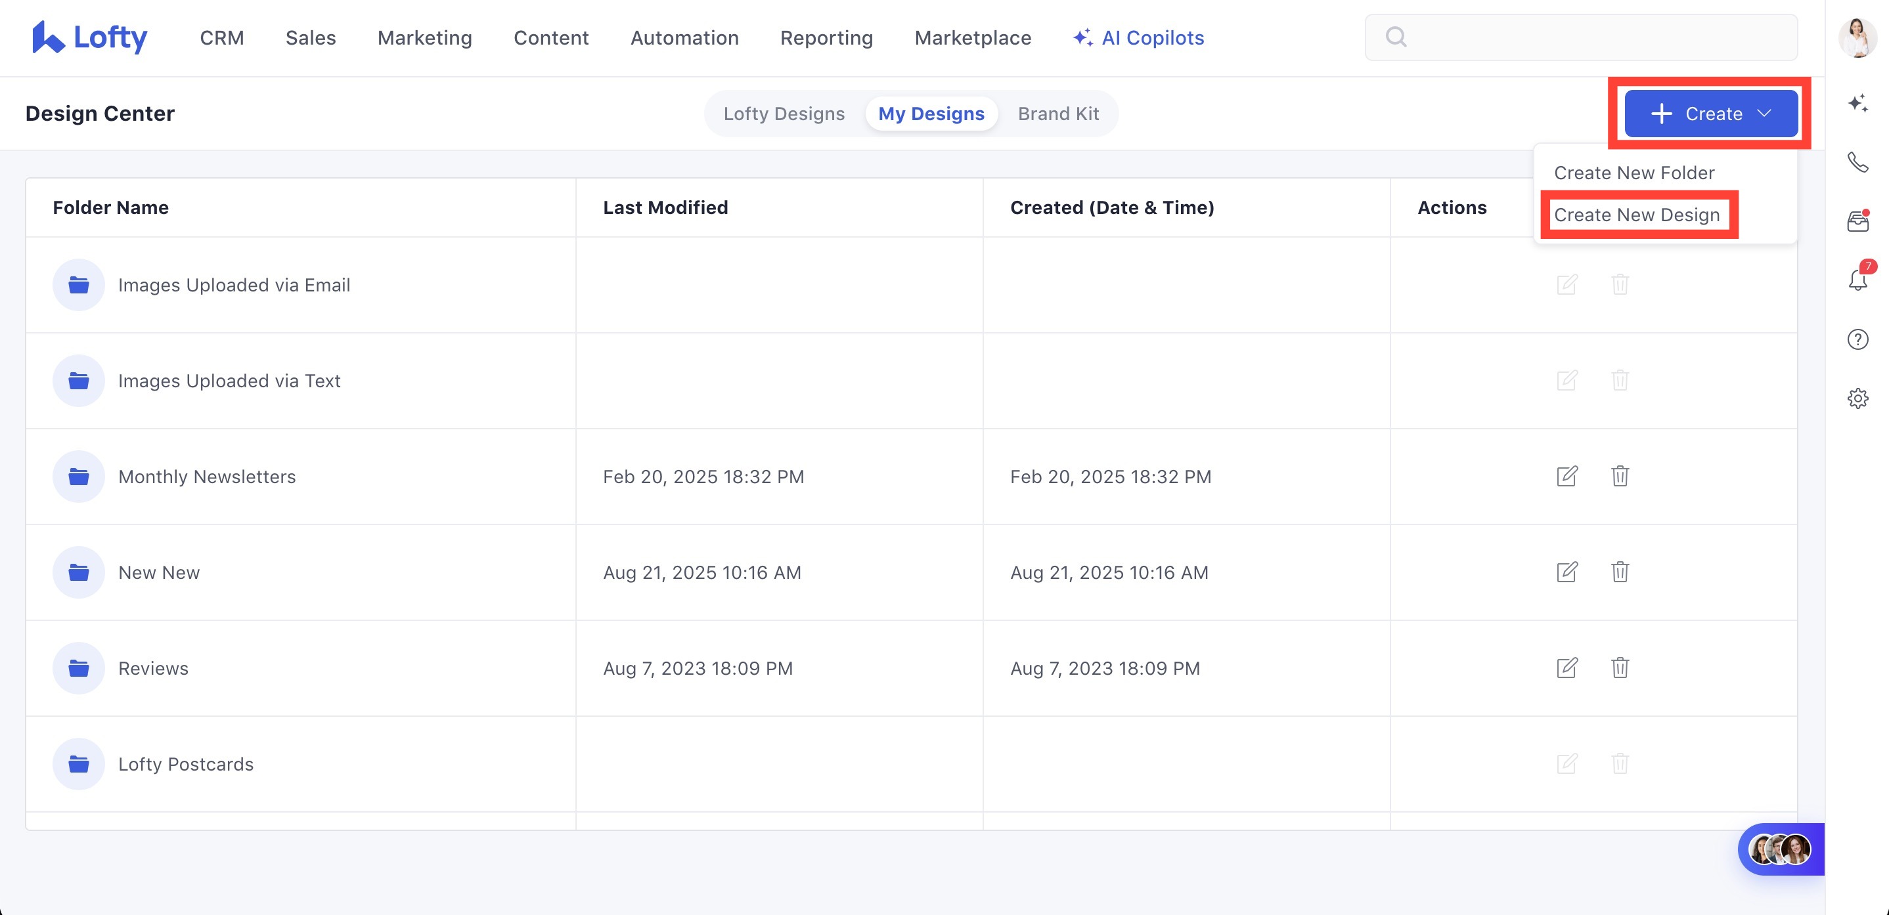Open the CRM menu
Viewport: 1889px width, 915px height.
[x=222, y=37]
